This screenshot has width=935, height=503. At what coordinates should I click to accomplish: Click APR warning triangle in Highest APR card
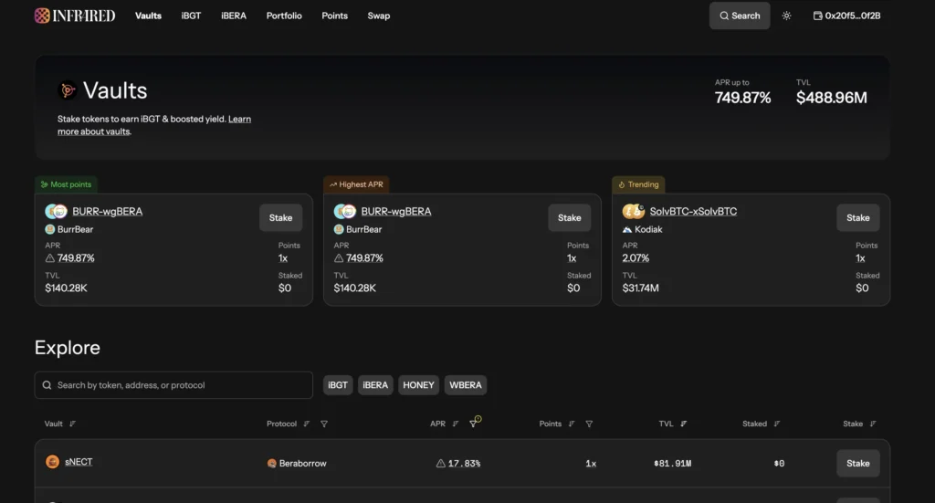click(x=339, y=258)
